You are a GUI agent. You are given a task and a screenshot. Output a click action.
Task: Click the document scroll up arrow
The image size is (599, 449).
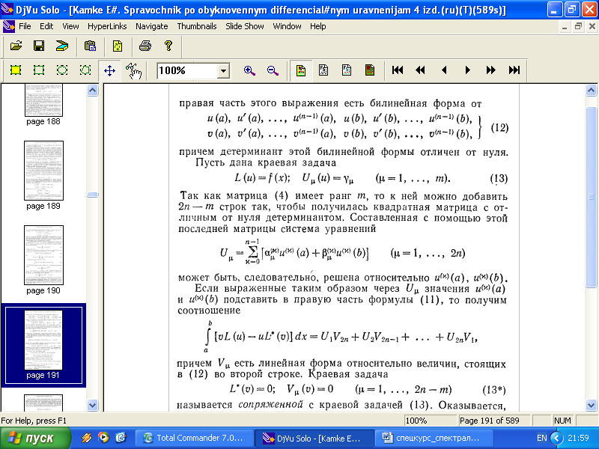coord(591,91)
